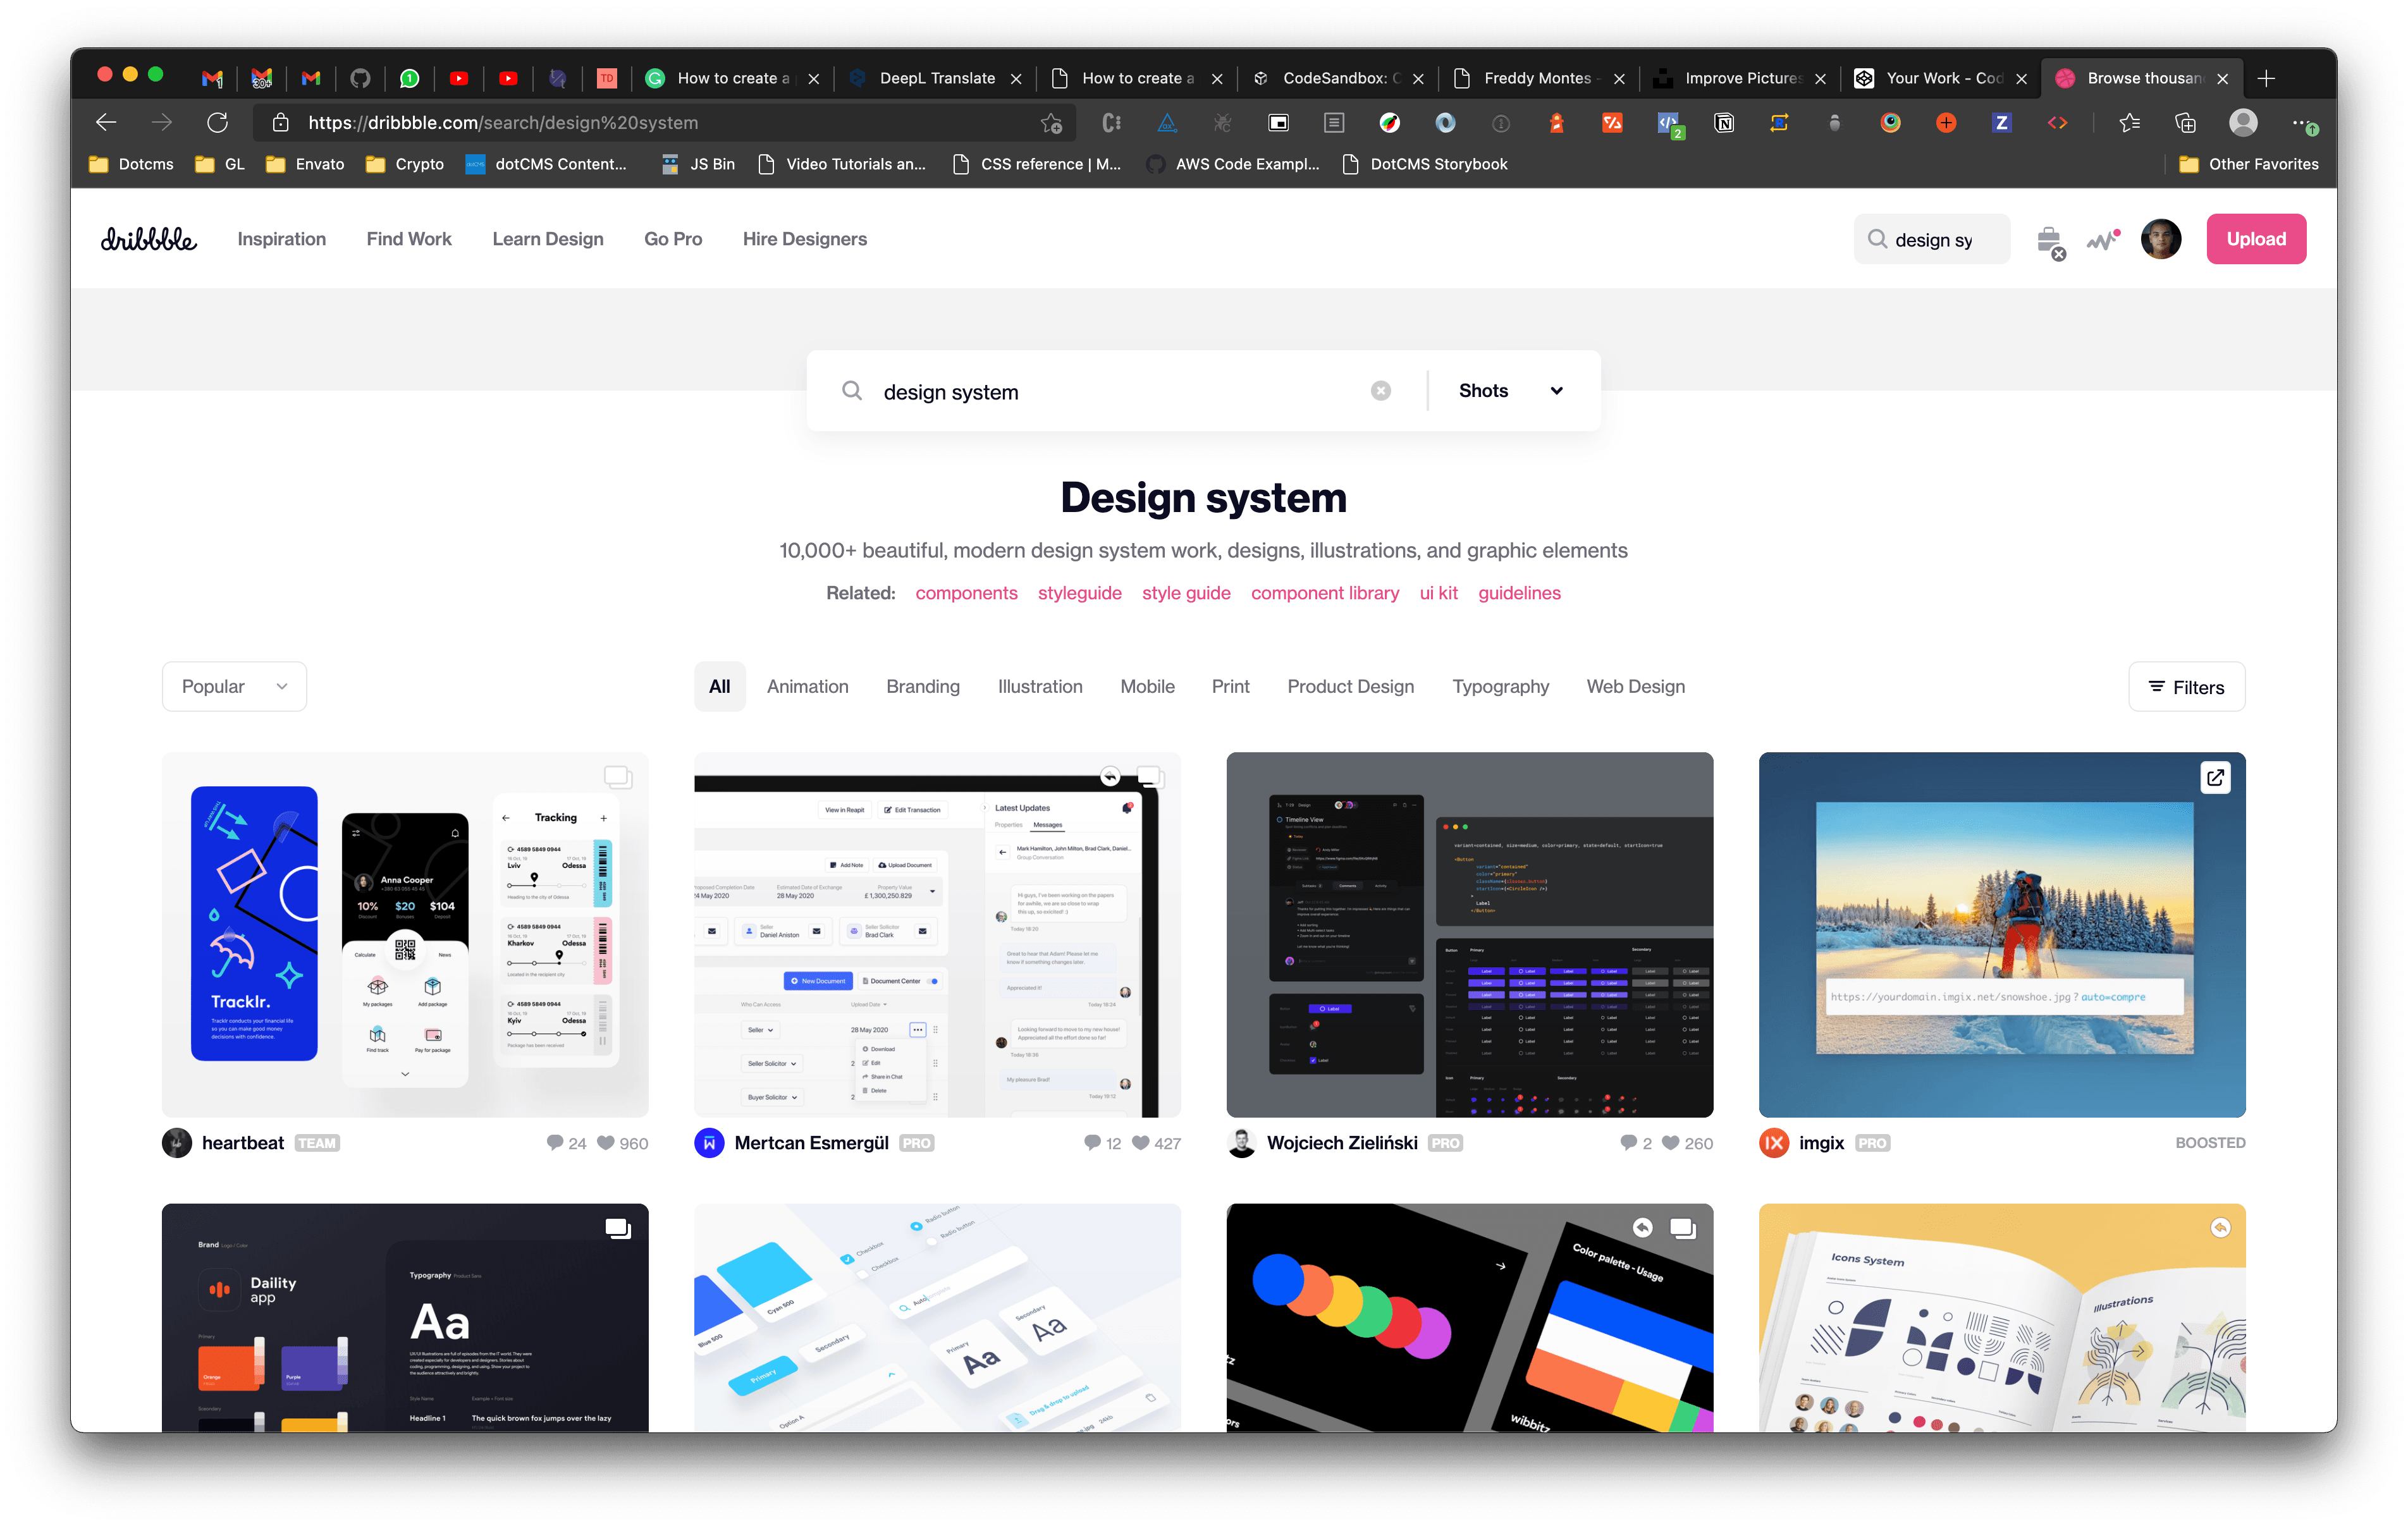The width and height of the screenshot is (2408, 1526).
Task: Switch to the Web Design category
Action: [x=1635, y=687]
